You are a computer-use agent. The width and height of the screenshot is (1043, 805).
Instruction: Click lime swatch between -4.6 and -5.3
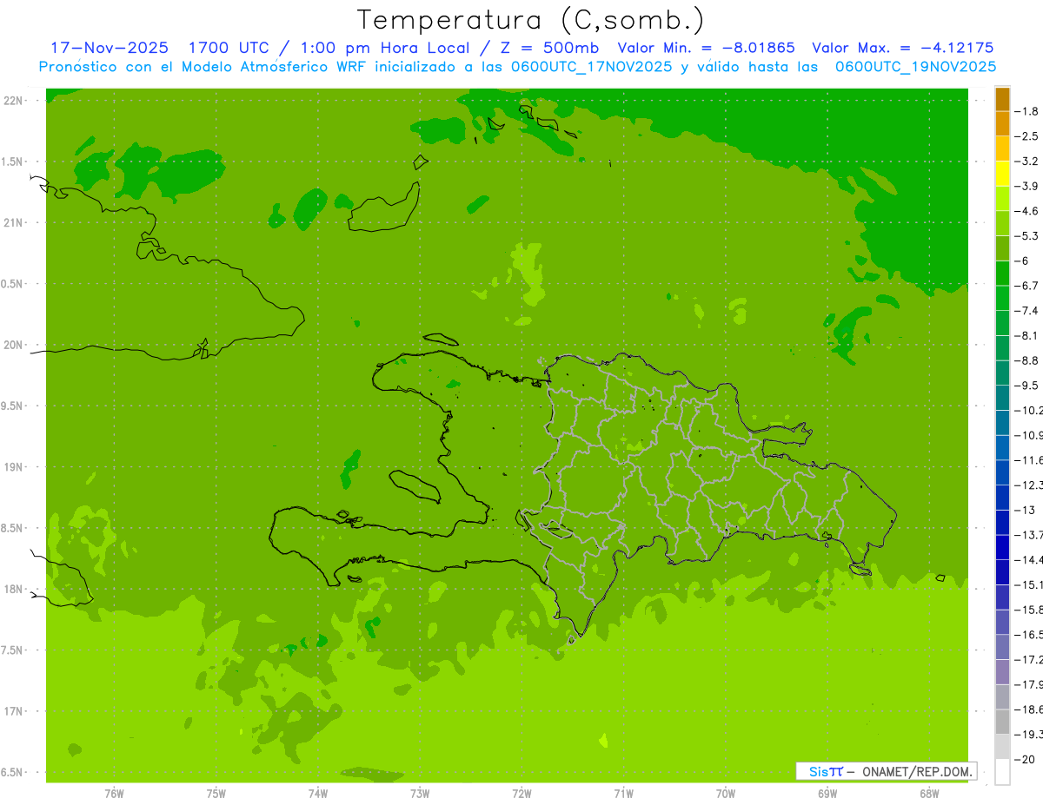pyautogui.click(x=1002, y=223)
